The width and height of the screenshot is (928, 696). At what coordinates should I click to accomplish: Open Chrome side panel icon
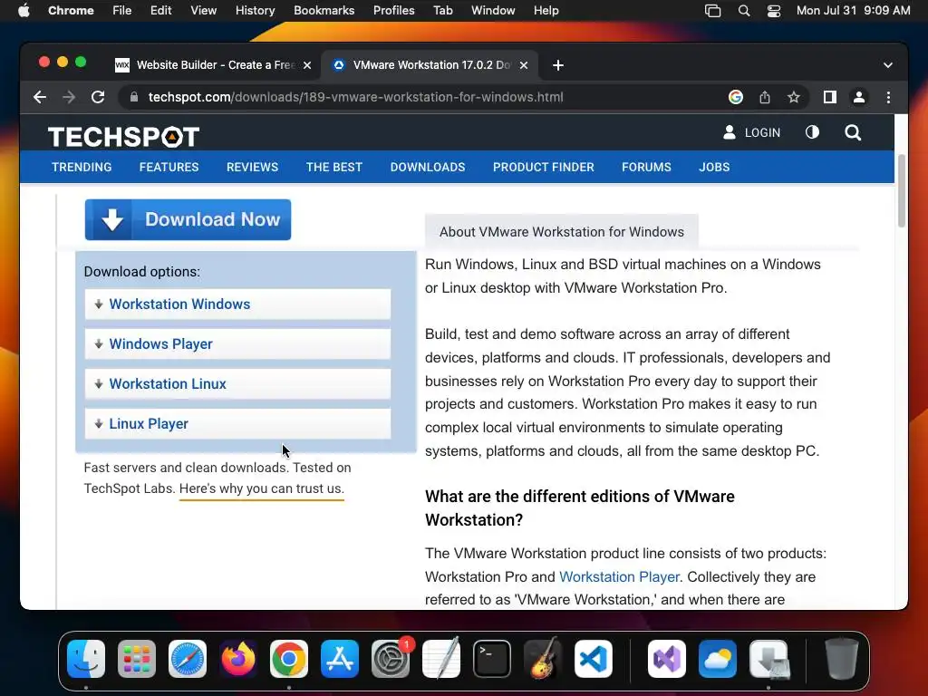point(830,97)
